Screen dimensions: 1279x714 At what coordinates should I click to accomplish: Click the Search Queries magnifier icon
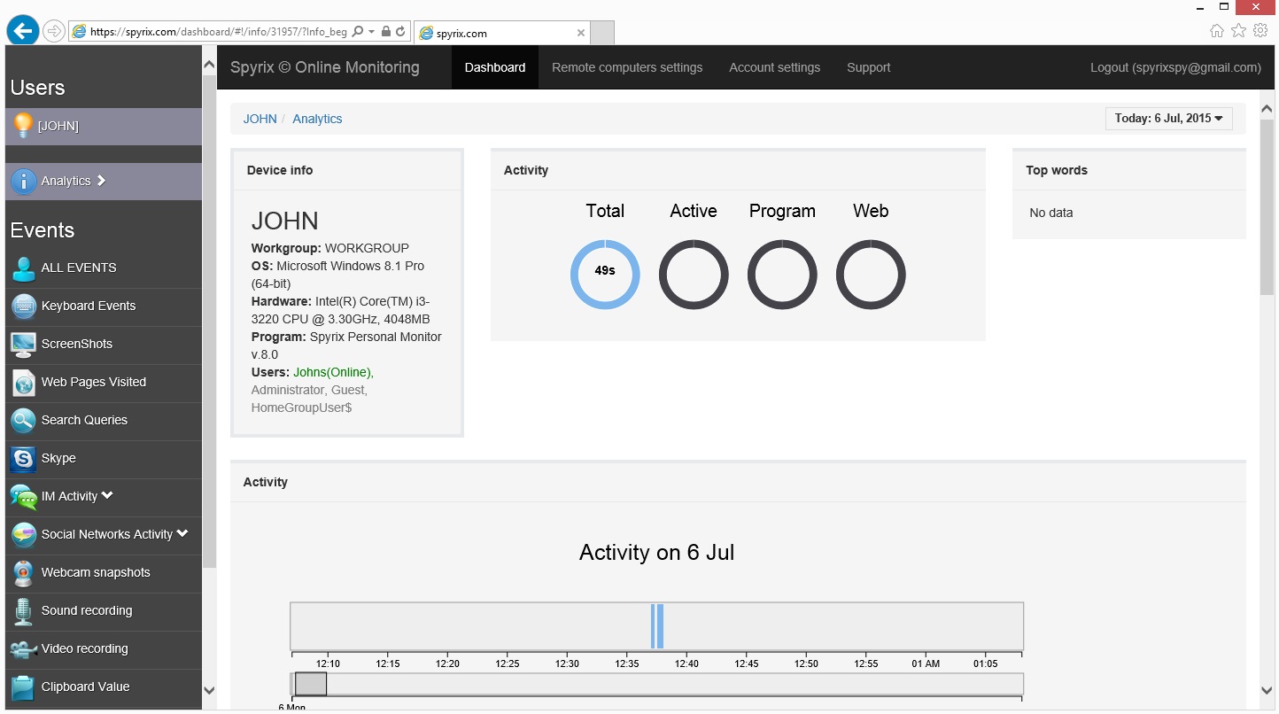click(x=24, y=420)
